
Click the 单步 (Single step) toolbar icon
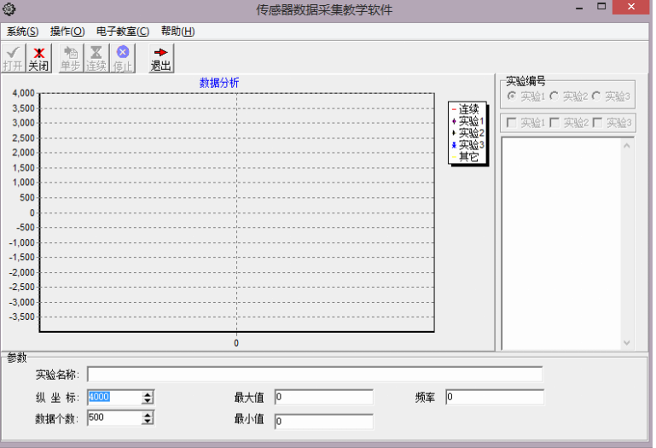[x=70, y=53]
